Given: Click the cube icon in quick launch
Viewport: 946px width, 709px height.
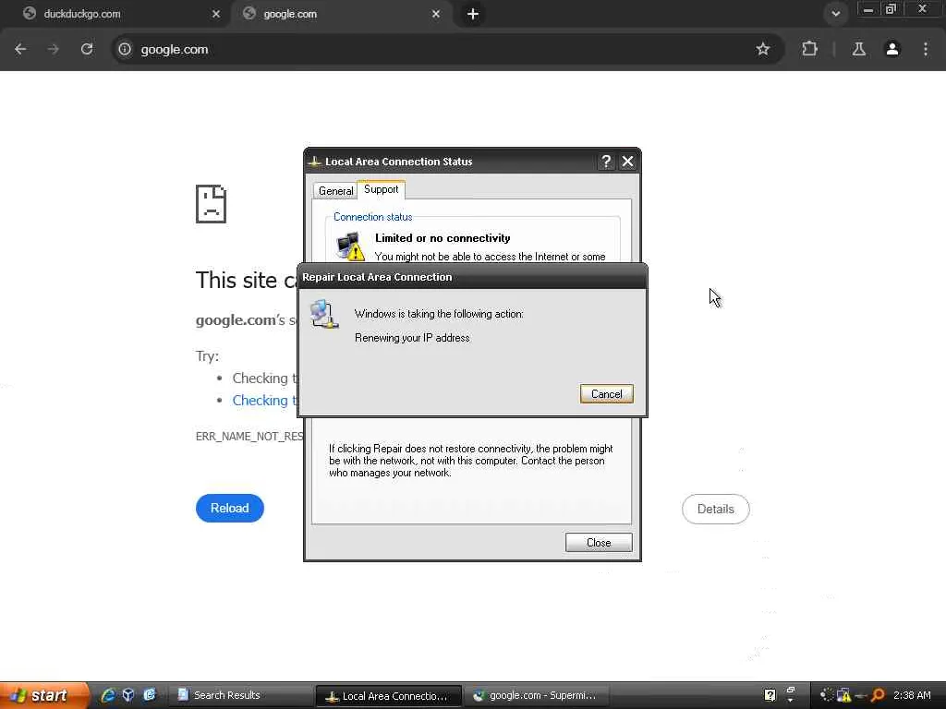Looking at the screenshot, I should click(128, 695).
